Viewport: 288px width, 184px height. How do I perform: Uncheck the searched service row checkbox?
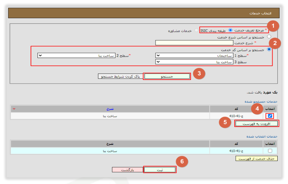270,116
